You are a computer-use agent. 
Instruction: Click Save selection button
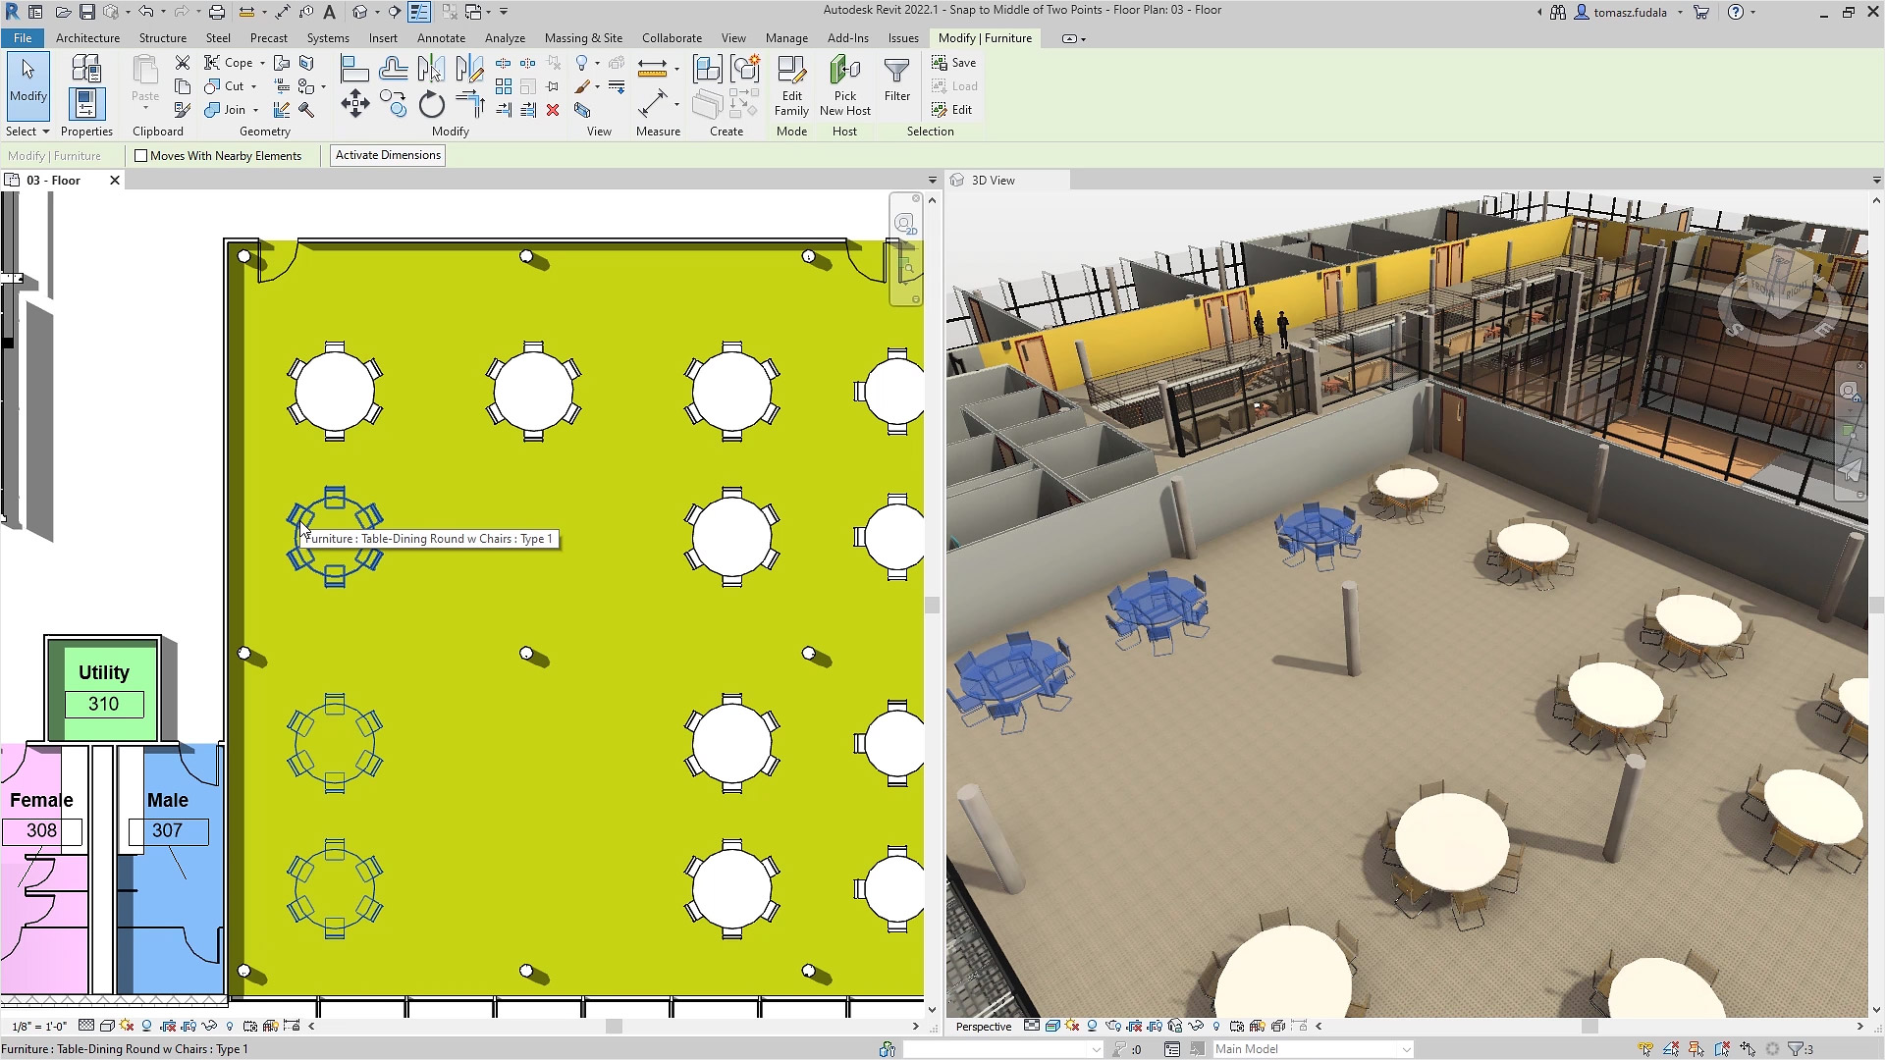[953, 63]
